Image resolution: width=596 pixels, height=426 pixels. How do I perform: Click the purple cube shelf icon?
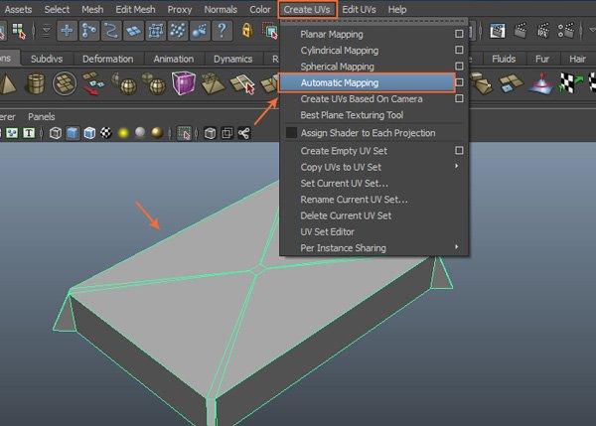tap(184, 82)
